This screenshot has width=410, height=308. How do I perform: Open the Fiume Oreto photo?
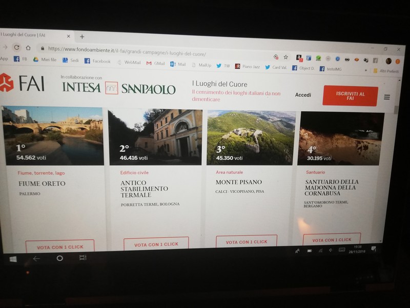[x=53, y=136]
